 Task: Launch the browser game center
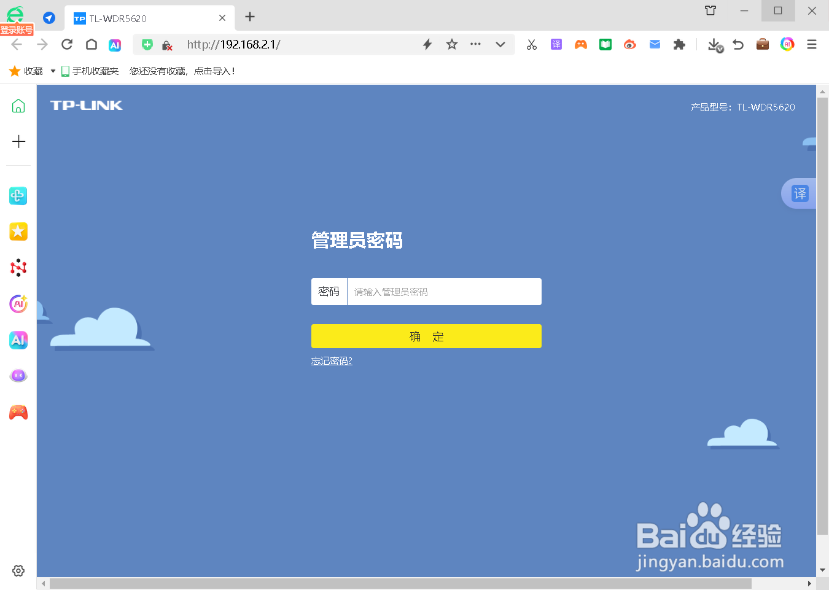click(x=580, y=44)
